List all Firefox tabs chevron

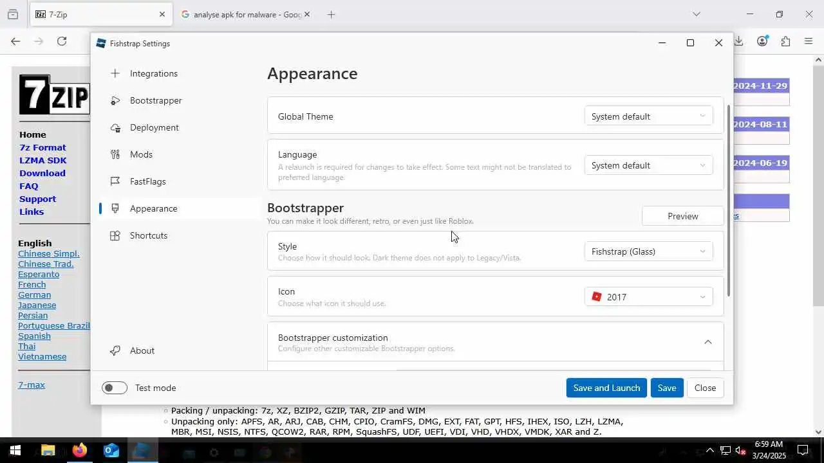pyautogui.click(x=696, y=14)
